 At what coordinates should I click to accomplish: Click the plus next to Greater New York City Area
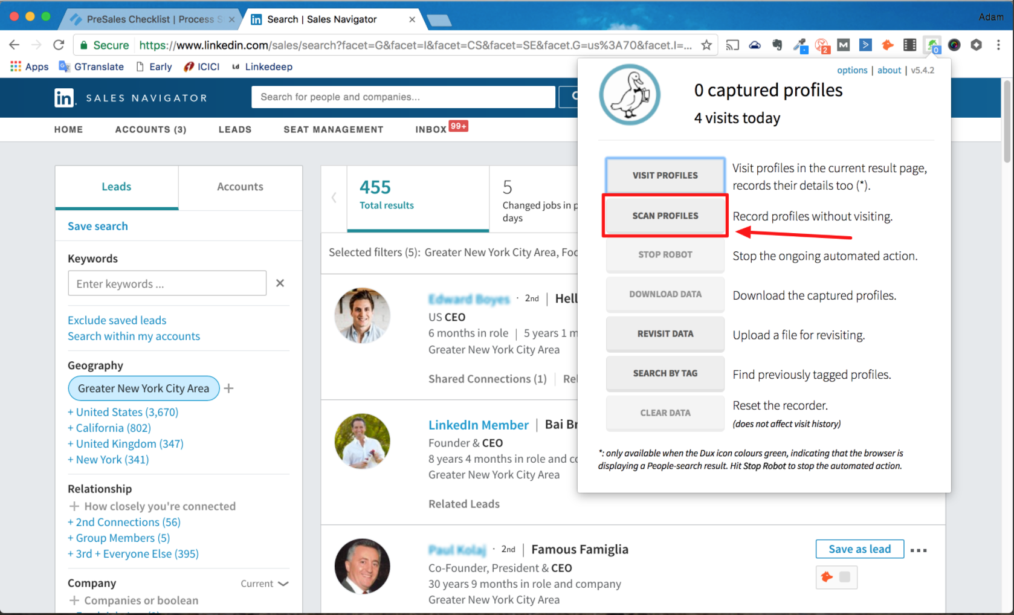click(x=229, y=388)
